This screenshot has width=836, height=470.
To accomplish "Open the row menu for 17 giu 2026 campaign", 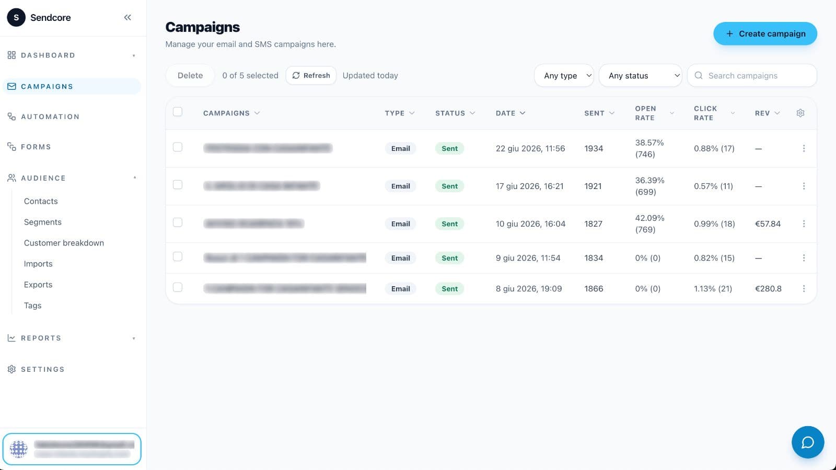I will click(804, 186).
